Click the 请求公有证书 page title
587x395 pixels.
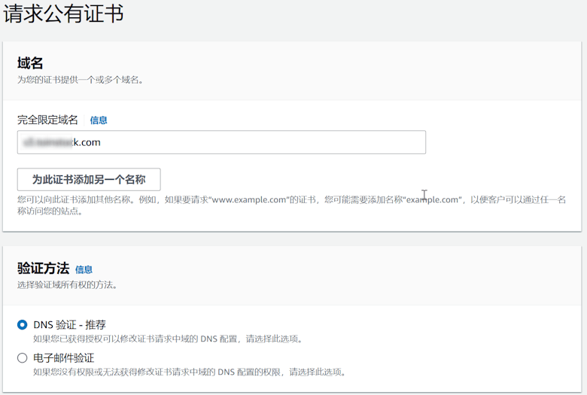63,14
